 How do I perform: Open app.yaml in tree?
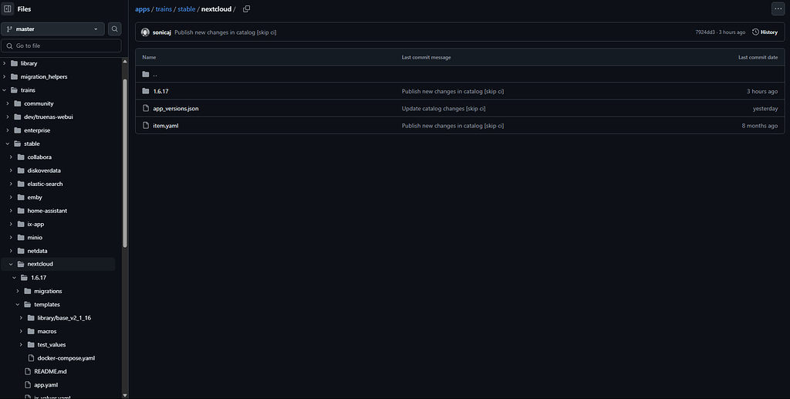pos(46,385)
